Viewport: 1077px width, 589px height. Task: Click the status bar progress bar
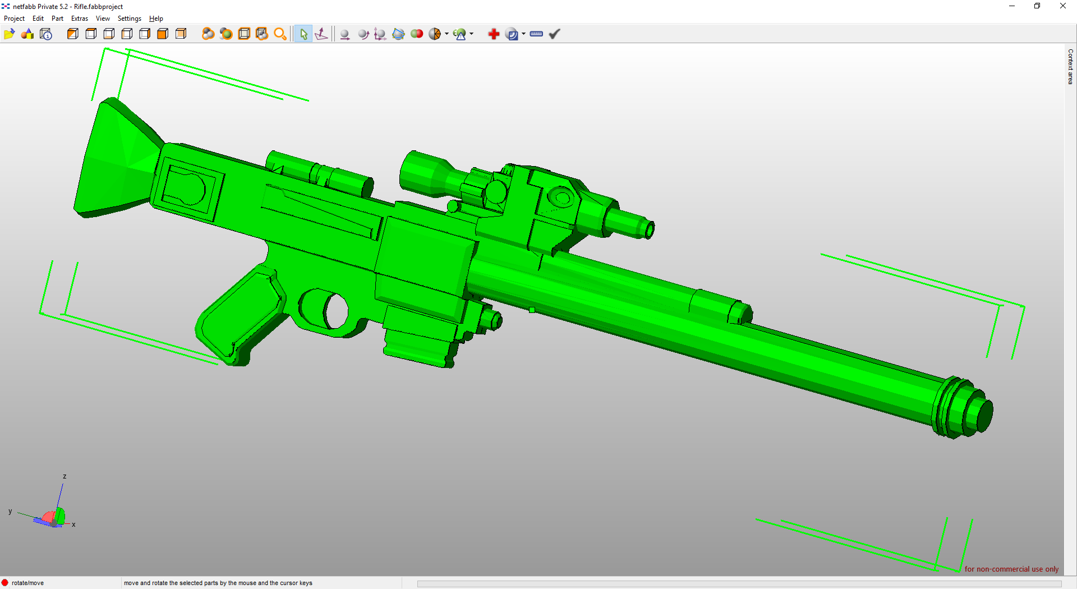739,584
